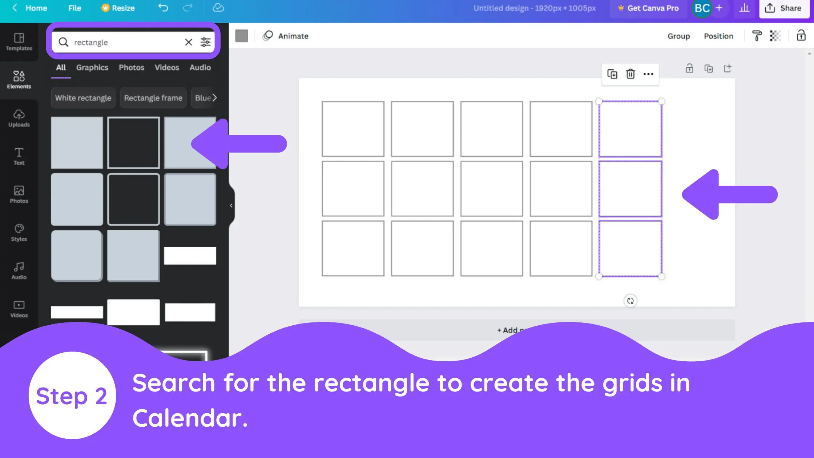Image resolution: width=814 pixels, height=458 pixels.
Task: Click the White rectangle suggested tag
Action: click(x=82, y=97)
